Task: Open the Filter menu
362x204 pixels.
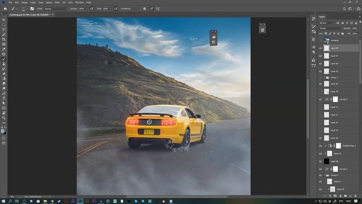Action: (57, 2)
